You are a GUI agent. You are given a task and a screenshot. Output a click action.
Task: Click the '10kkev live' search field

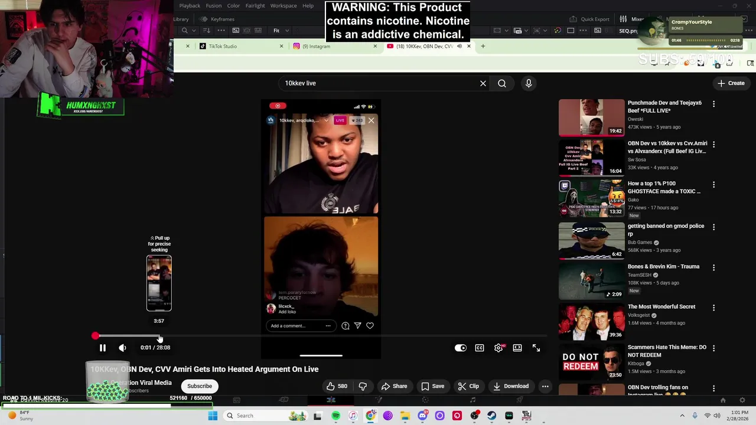coord(378,83)
